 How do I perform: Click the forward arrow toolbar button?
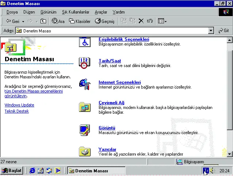[30, 21]
